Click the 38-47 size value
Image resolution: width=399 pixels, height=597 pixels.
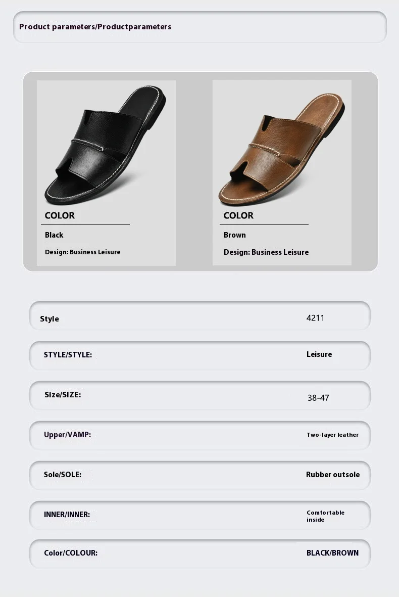click(318, 398)
